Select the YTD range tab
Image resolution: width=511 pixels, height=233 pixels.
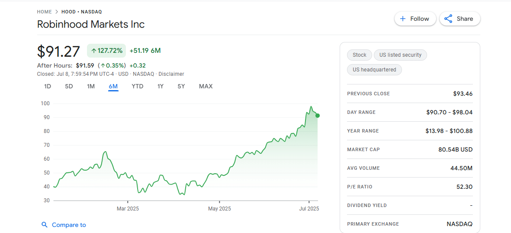(x=137, y=86)
